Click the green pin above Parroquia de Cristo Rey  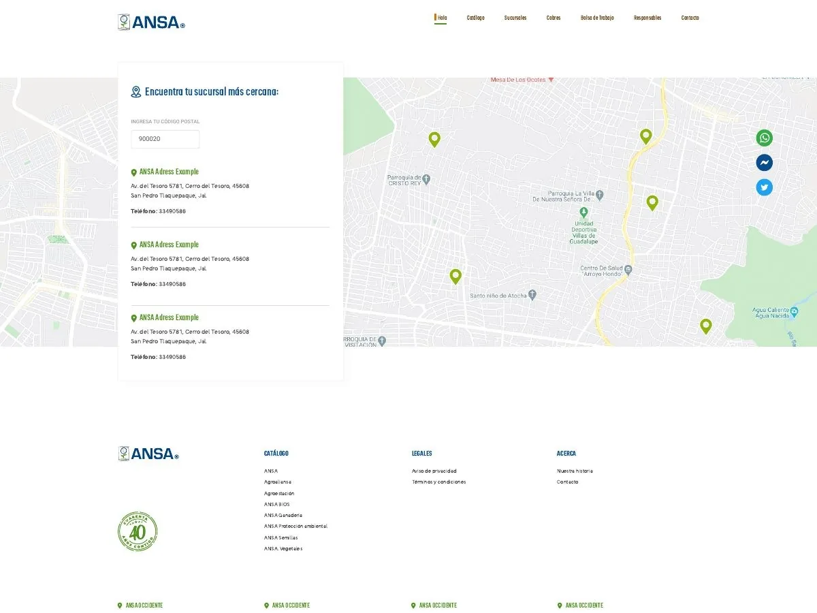coord(434,140)
